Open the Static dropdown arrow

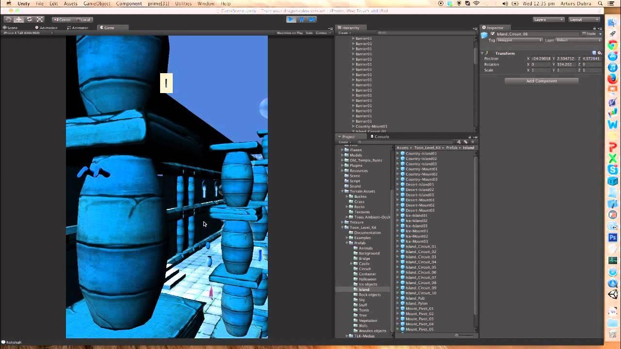point(600,34)
